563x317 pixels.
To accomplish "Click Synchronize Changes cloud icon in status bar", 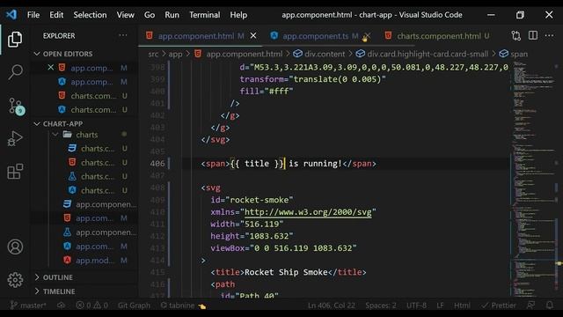I will point(61,306).
